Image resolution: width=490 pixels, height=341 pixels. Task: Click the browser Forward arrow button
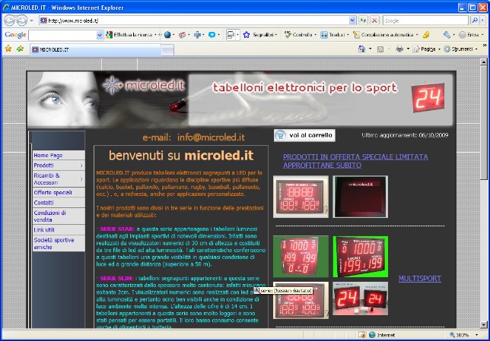coord(21,21)
